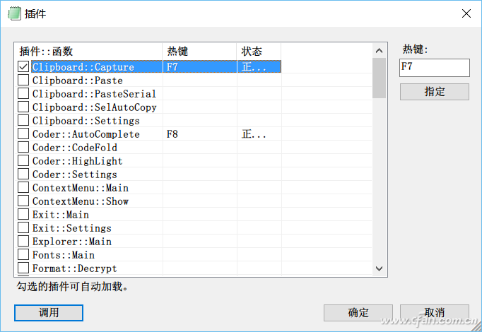The image size is (482, 332).
Task: Focus the 热键 hotkey input field
Action: 435,68
